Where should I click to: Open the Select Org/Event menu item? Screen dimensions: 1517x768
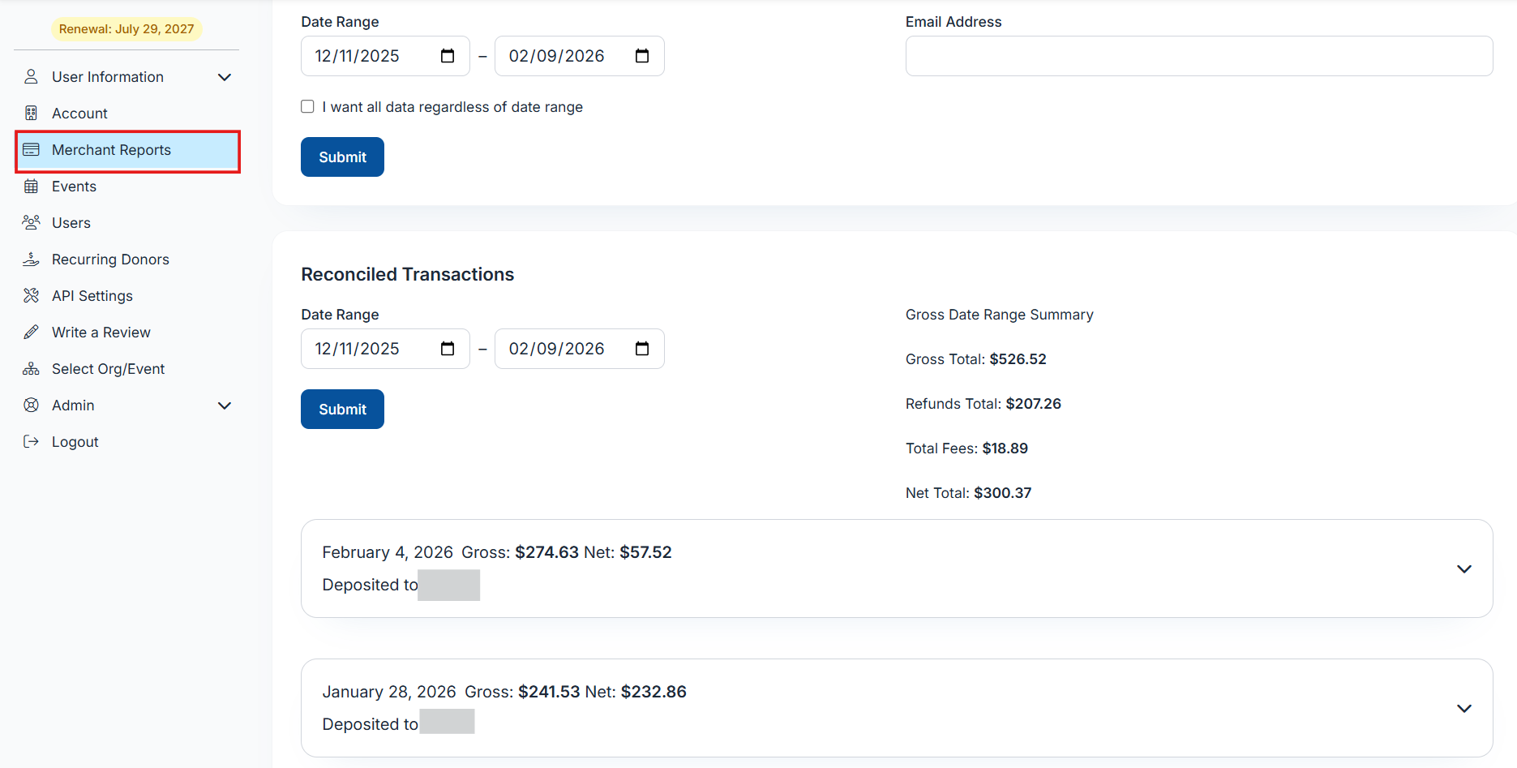point(108,369)
